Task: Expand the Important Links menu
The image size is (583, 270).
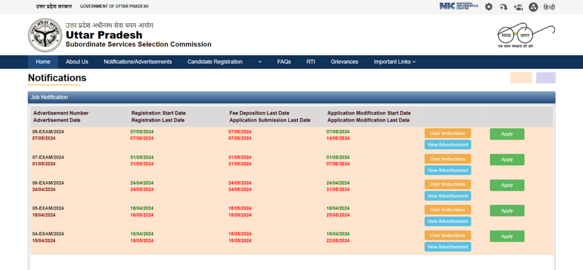Action: tap(395, 62)
